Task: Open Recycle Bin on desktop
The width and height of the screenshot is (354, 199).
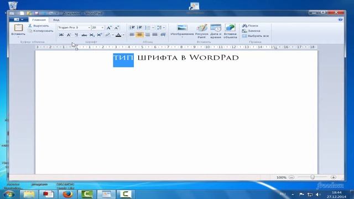Action: (x=13, y=6)
